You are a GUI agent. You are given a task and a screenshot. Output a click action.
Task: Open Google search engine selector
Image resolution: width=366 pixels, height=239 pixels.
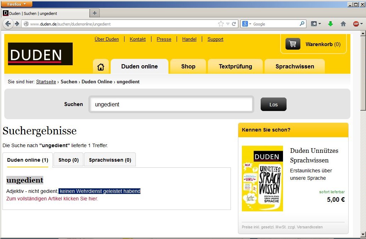pyautogui.click(x=246, y=24)
